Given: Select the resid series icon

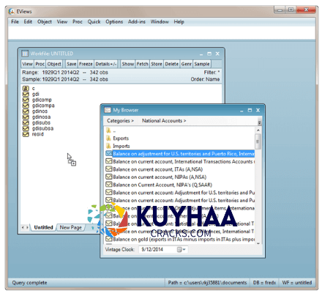Looking at the screenshot, I should pos(26,134).
